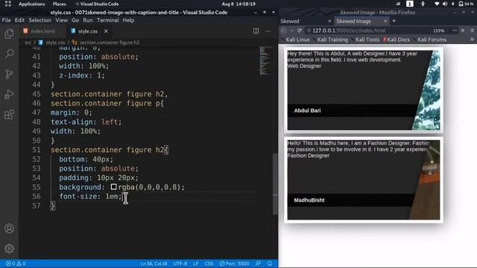
Task: Open the Kali Training bookmark
Action: tap(330, 39)
